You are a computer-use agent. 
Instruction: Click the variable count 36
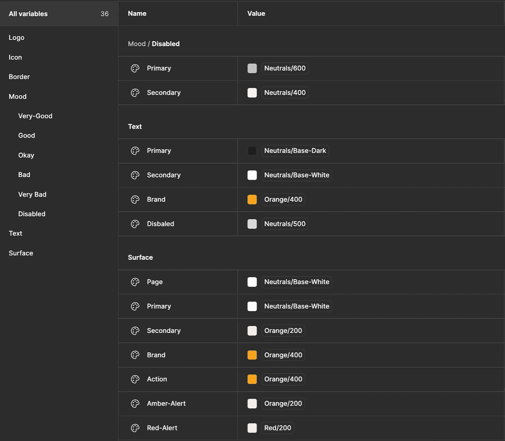tap(104, 14)
